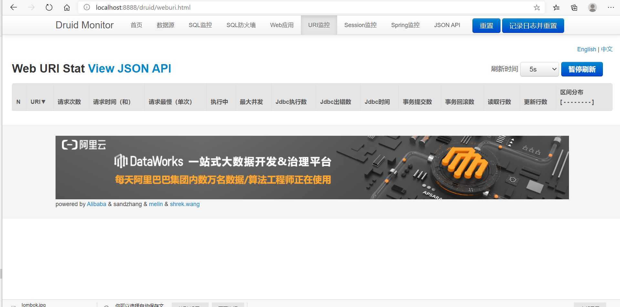The image size is (620, 307).
Task: Open the JSON API navigation tab
Action: [x=447, y=25]
